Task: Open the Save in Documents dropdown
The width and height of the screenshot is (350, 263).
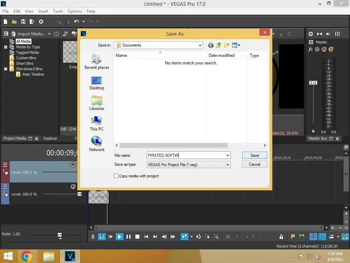Action: pyautogui.click(x=200, y=46)
